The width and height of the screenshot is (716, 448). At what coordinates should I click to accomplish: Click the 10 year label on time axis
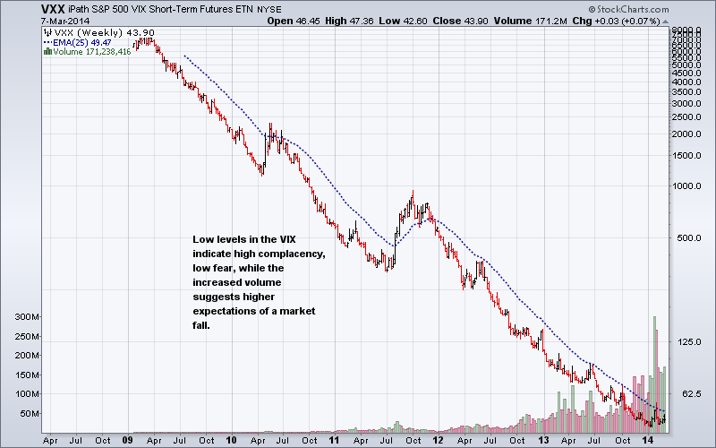pyautogui.click(x=232, y=440)
